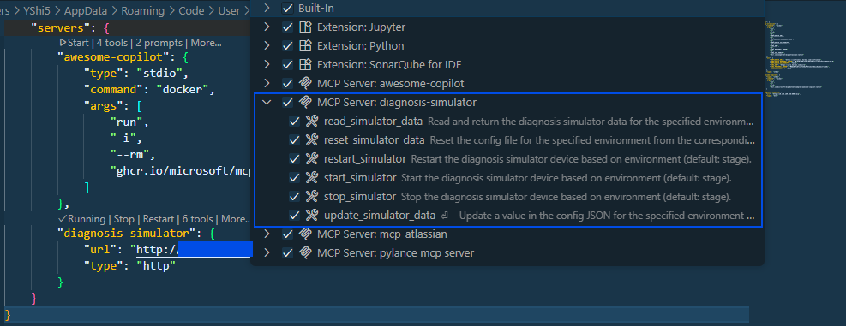Click the "ghcr.io/microsoft/mc" argument string
Image resolution: width=846 pixels, height=326 pixels.
click(181, 172)
